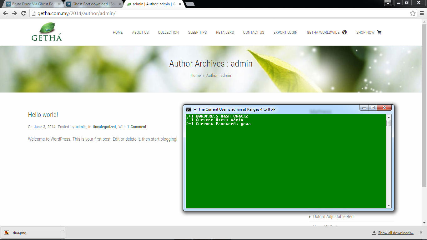
Task: Minimize the console window
Action: [364, 108]
